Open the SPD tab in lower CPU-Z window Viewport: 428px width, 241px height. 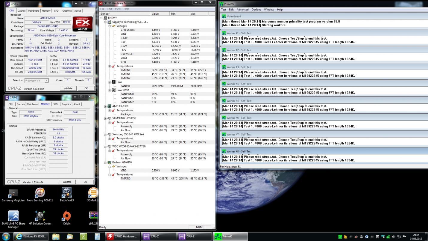click(55, 104)
